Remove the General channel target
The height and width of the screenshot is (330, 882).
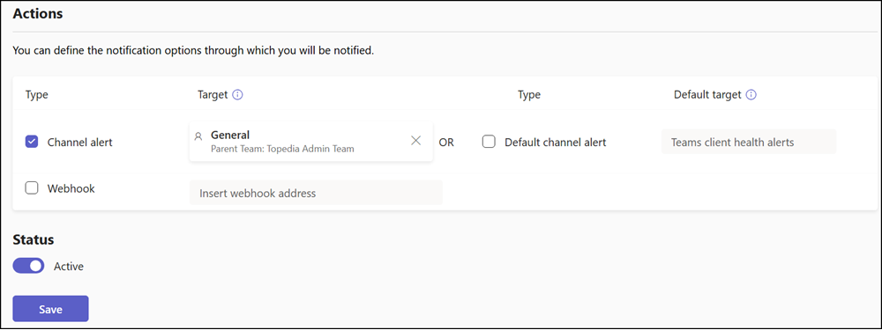pos(415,141)
